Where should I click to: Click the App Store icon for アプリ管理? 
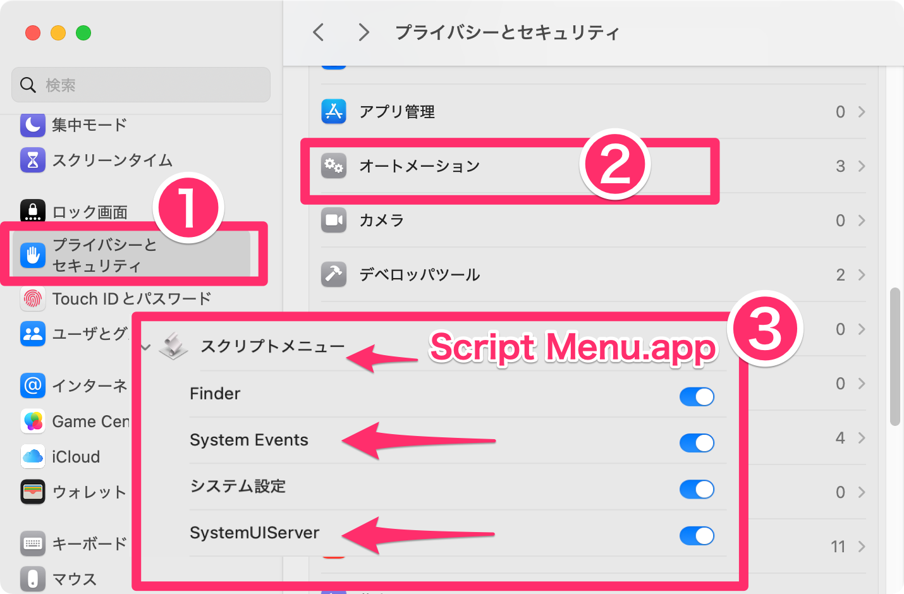click(x=334, y=111)
